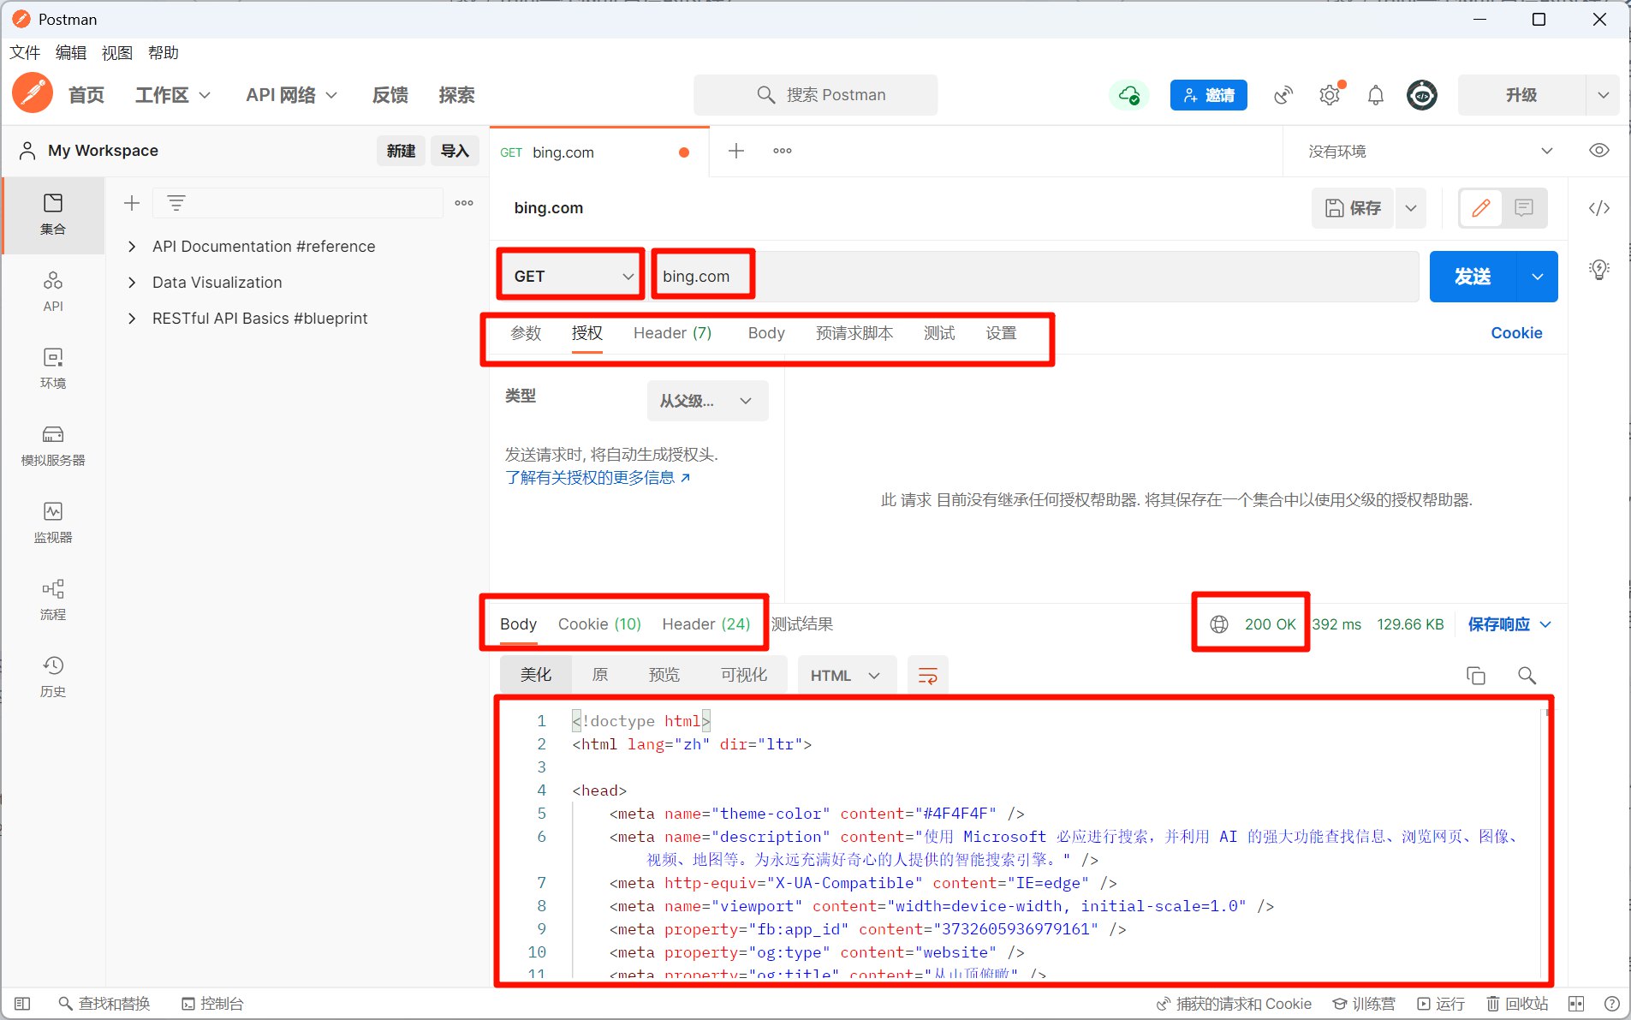Open the Monitors (监视器) sidebar panel
This screenshot has width=1631, height=1020.
[53, 522]
